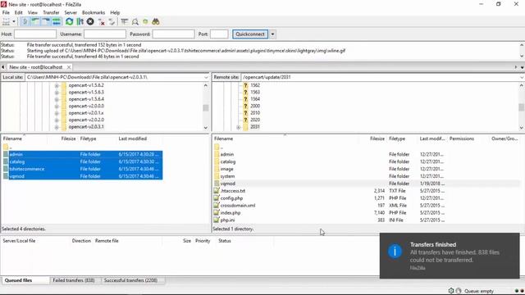Click the Quickconnect button

pos(250,34)
